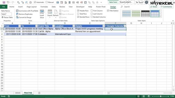The height and width of the screenshot is (98, 175).
Task: Switch to the Formulas ribbon tab
Action: tap(44, 7)
